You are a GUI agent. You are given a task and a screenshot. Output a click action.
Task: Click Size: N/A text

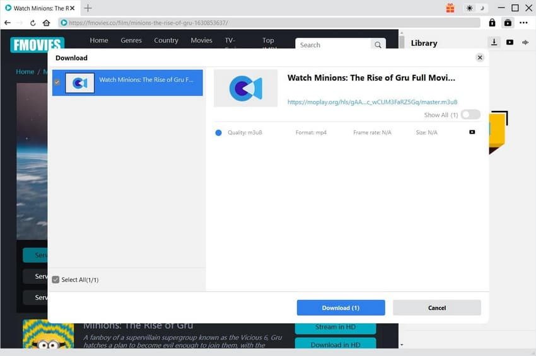427,132
